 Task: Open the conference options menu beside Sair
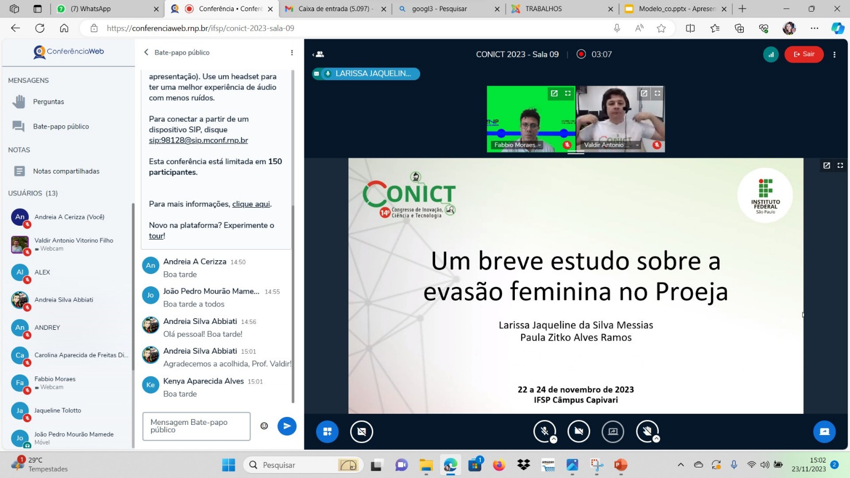(x=834, y=54)
